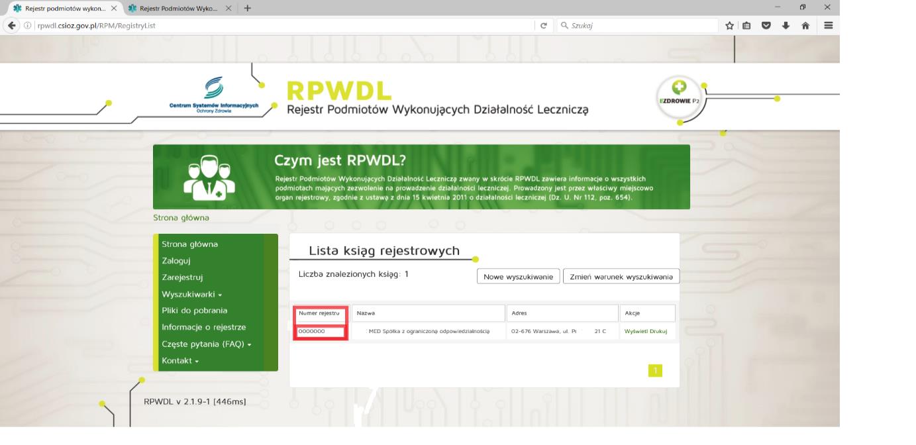Click address 02-676 Warszawa cell
Screen dimensions: 916x445
(562, 331)
